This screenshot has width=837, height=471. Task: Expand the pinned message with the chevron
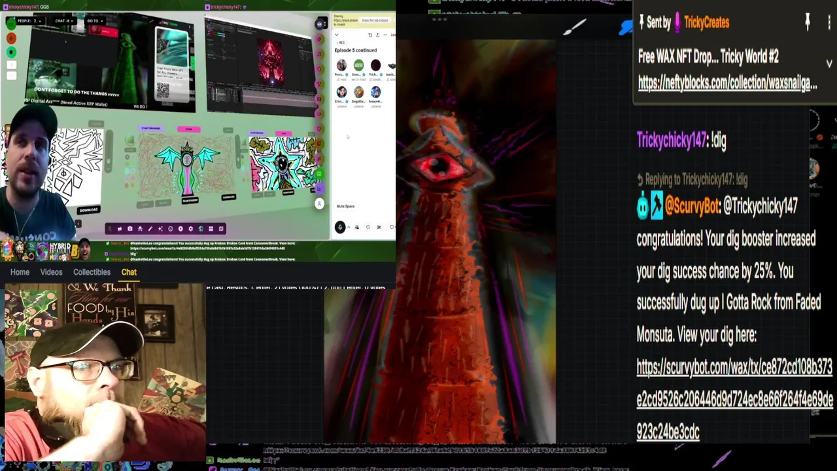(x=829, y=63)
